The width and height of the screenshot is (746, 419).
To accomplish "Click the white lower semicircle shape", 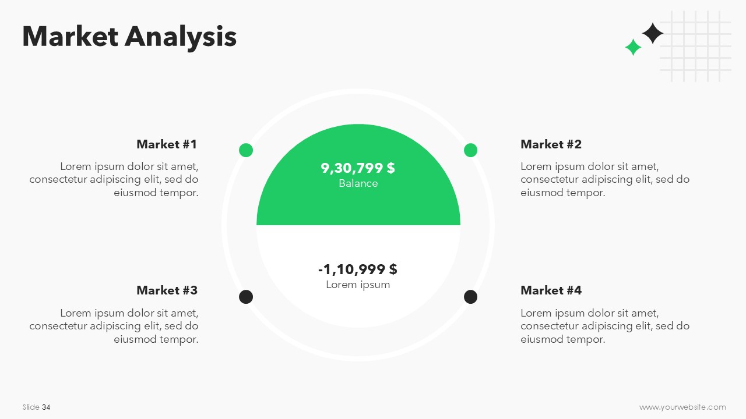I will point(358,276).
